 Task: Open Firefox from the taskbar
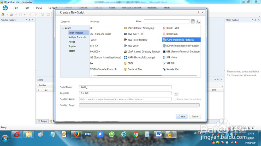pos(76,134)
